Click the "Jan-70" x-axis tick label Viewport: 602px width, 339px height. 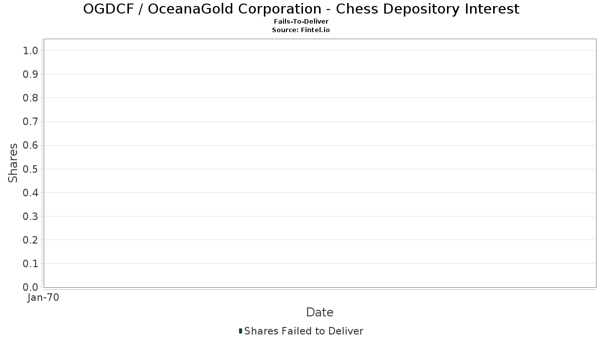tap(43, 298)
